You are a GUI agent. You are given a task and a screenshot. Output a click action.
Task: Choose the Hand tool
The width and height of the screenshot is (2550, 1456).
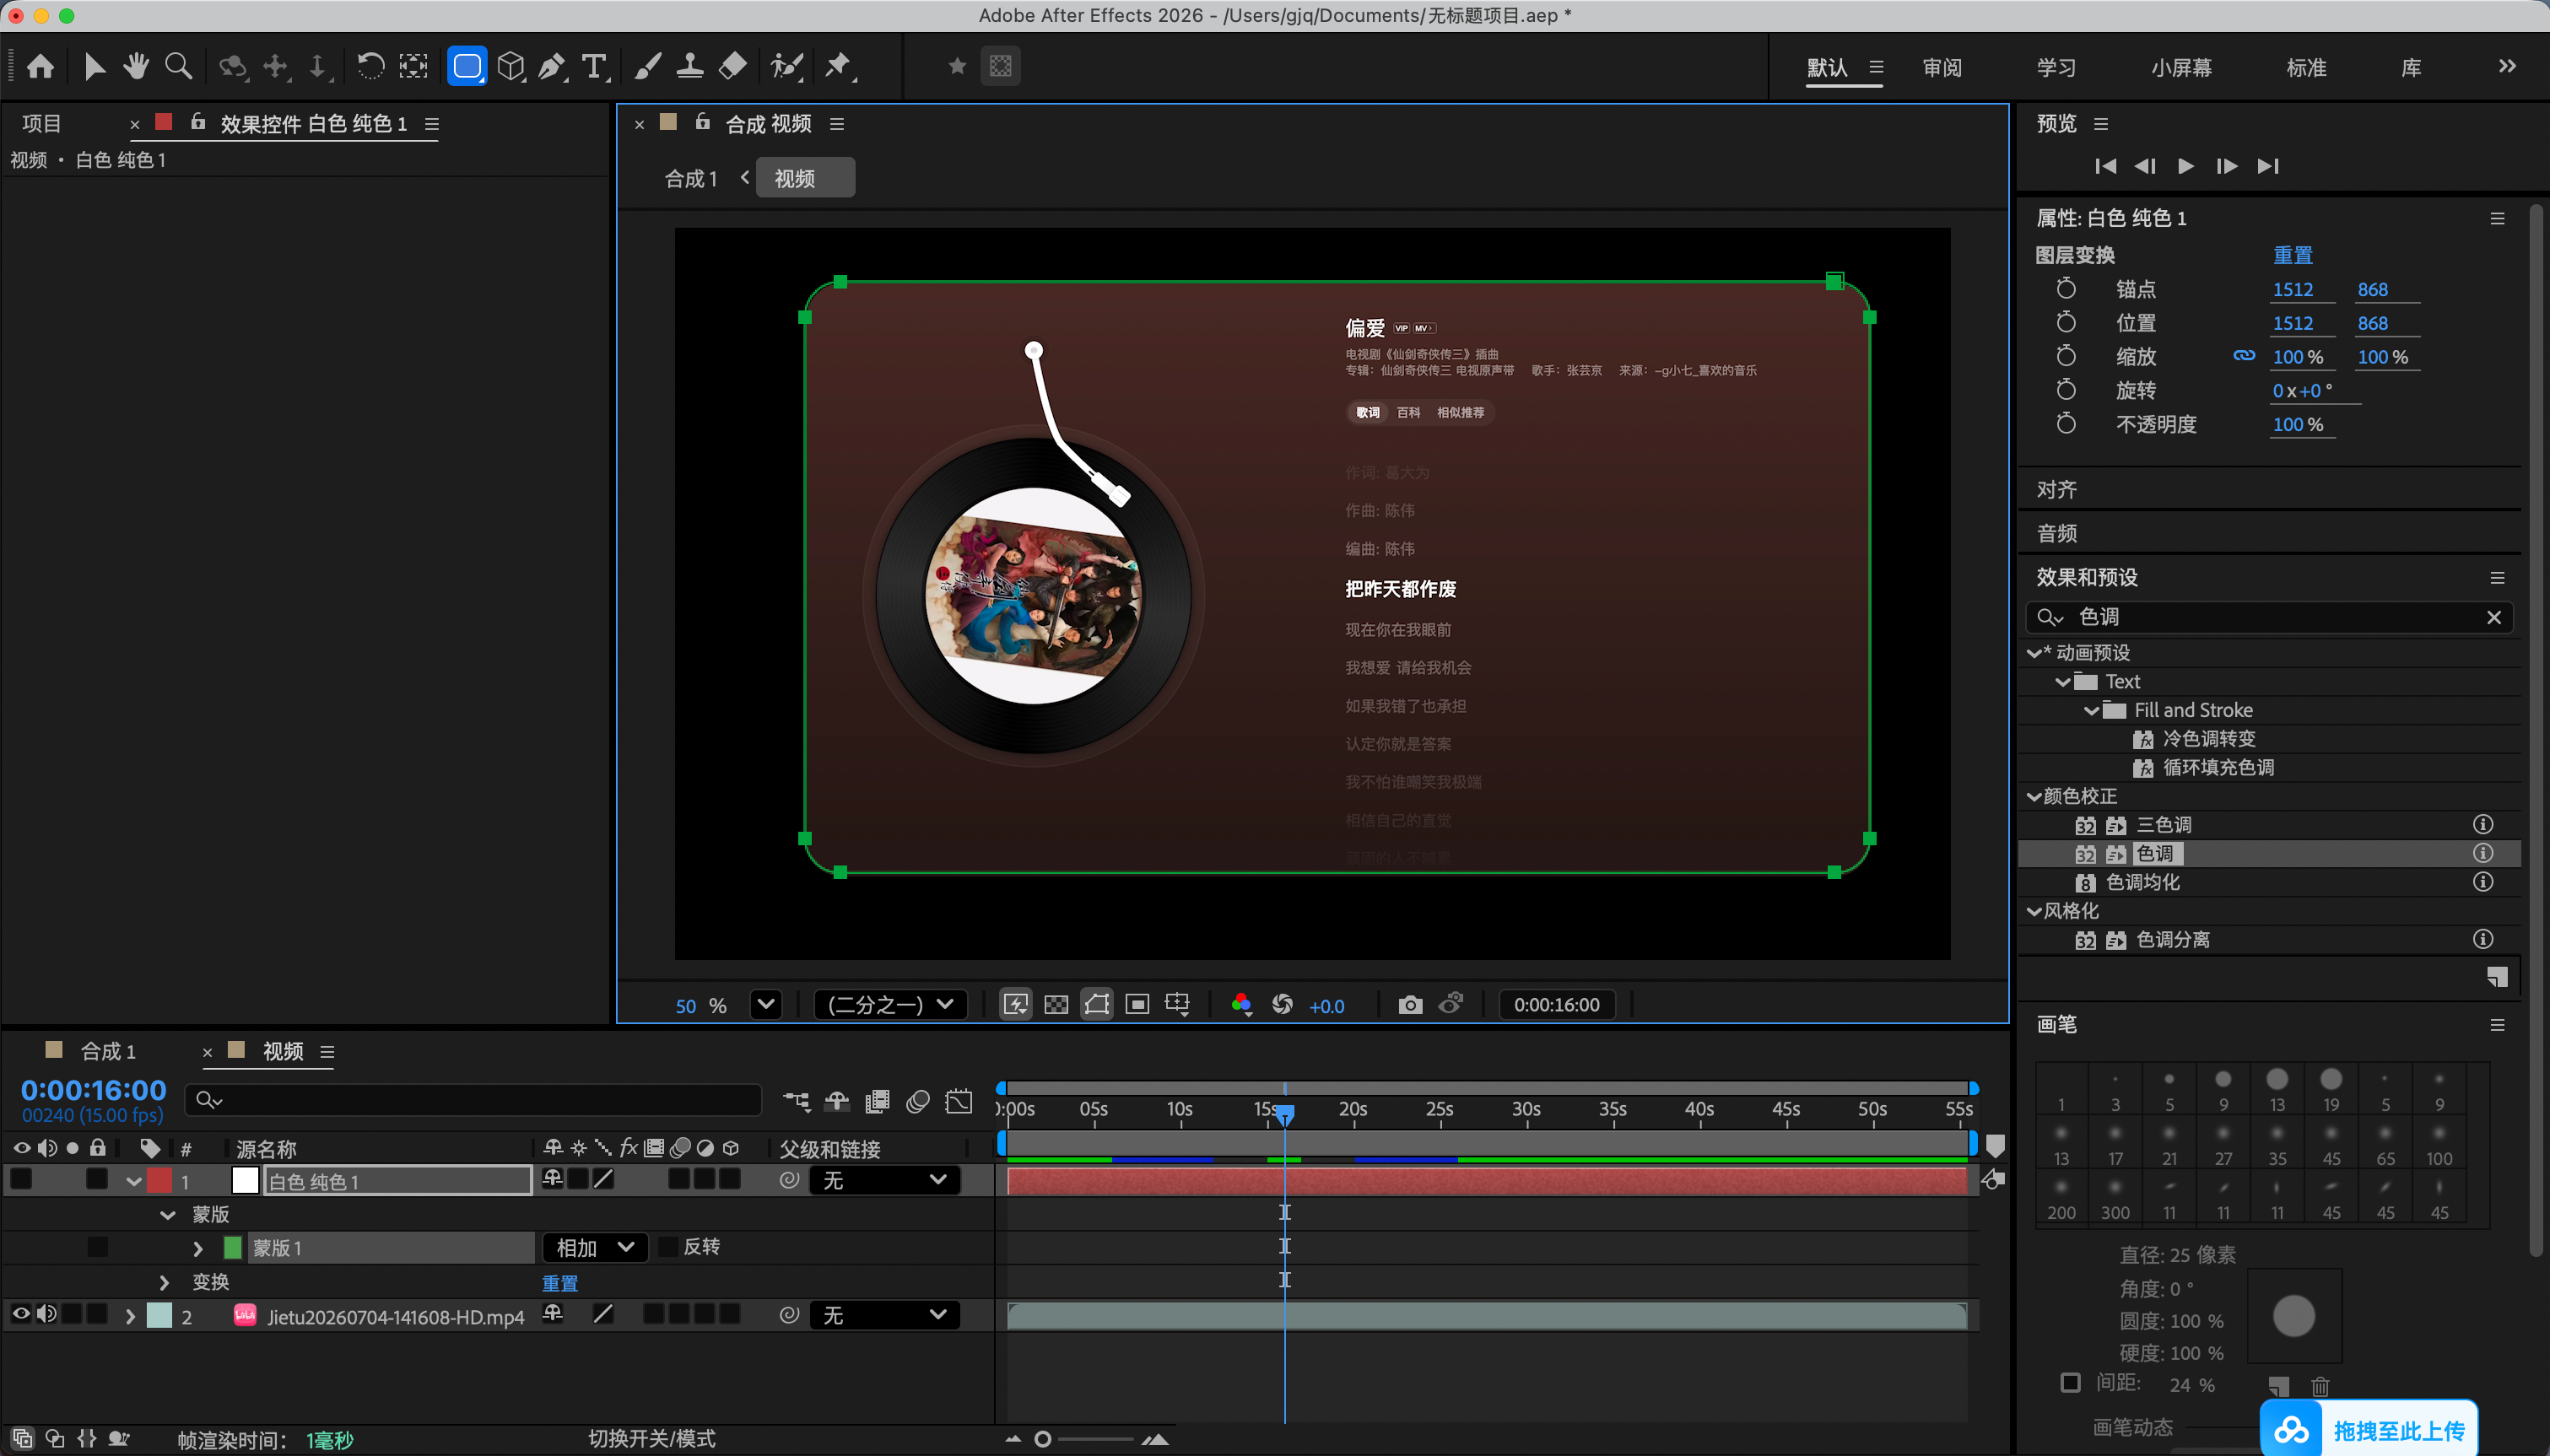tap(136, 67)
